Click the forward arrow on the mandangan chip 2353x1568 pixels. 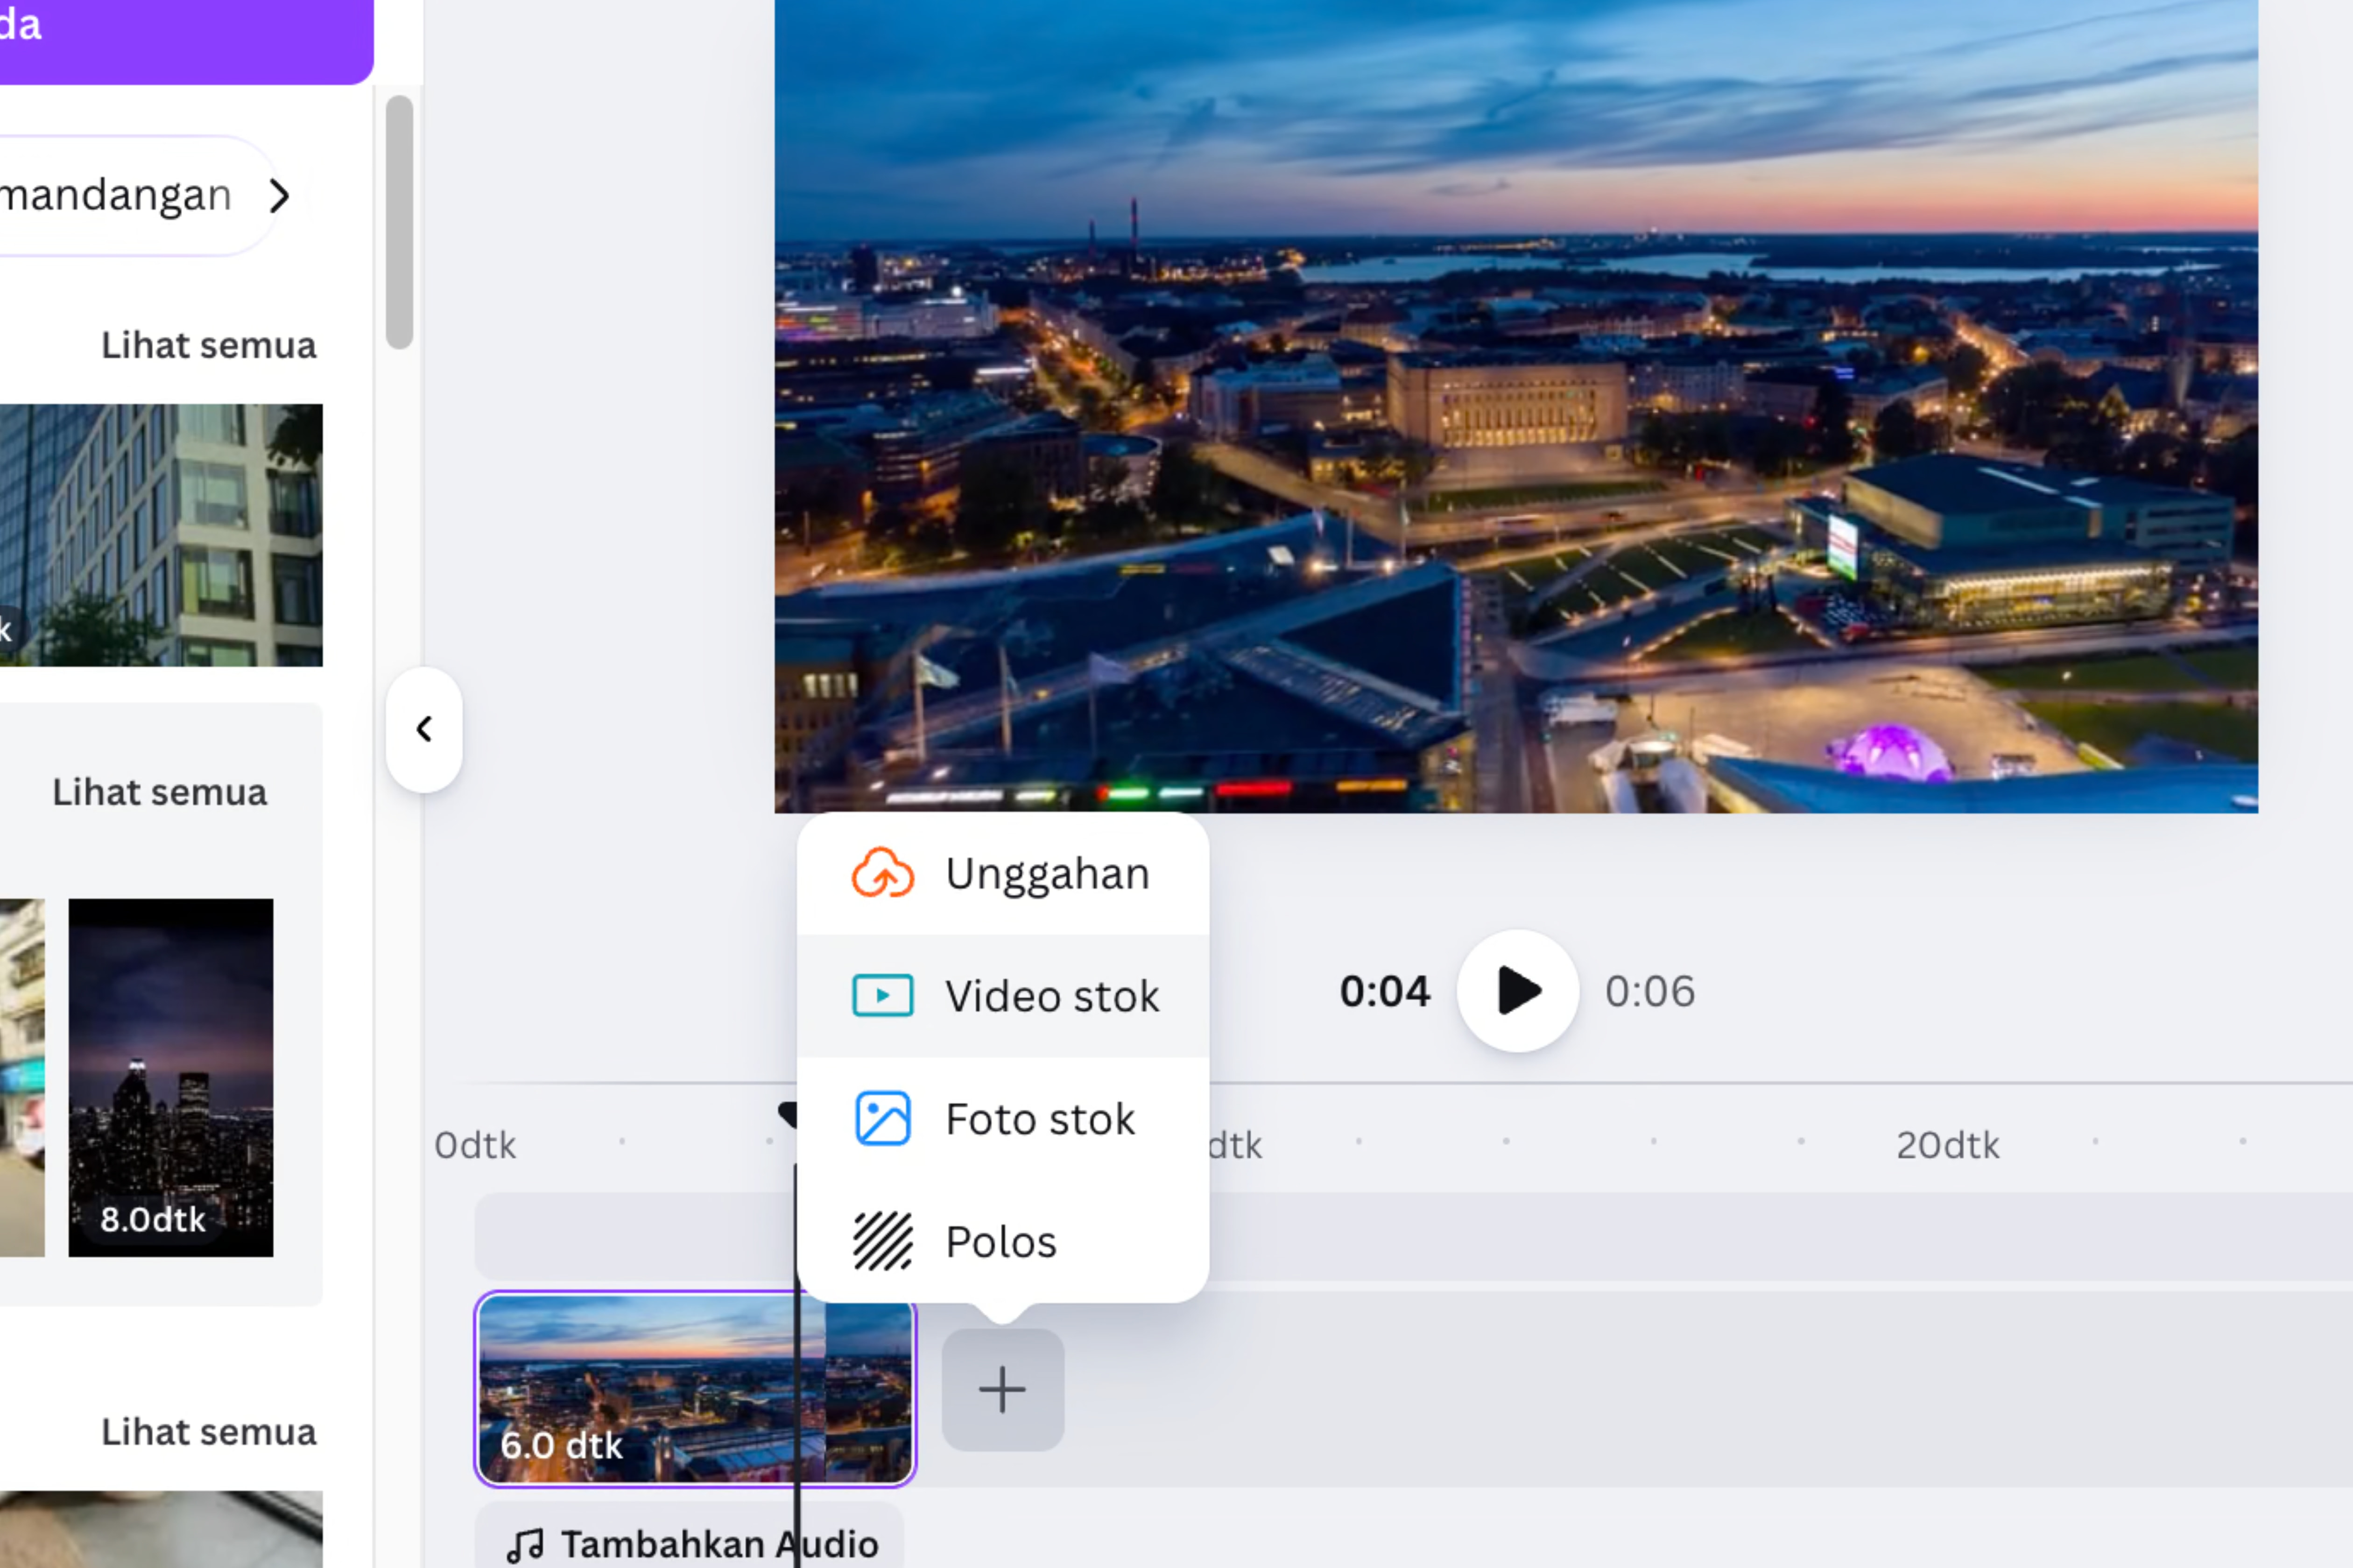click(279, 196)
